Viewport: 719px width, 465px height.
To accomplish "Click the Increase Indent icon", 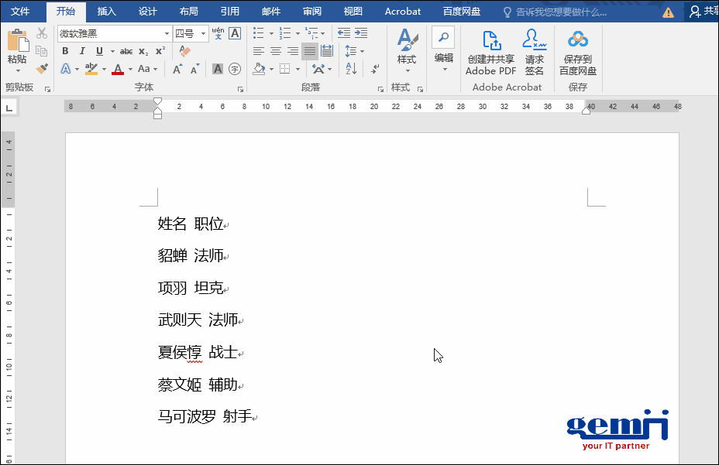I will click(360, 33).
